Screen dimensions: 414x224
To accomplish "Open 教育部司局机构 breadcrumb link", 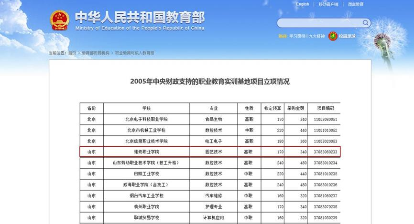I will 96,53.
